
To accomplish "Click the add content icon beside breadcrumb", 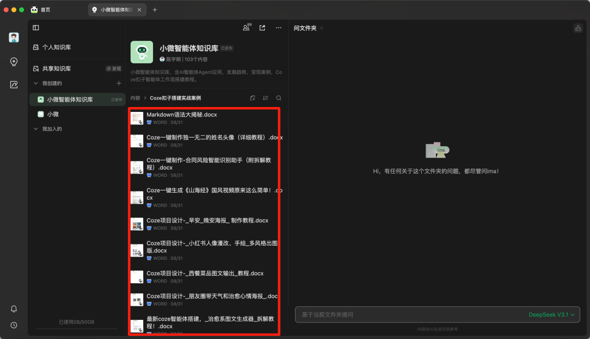I will click(x=252, y=98).
